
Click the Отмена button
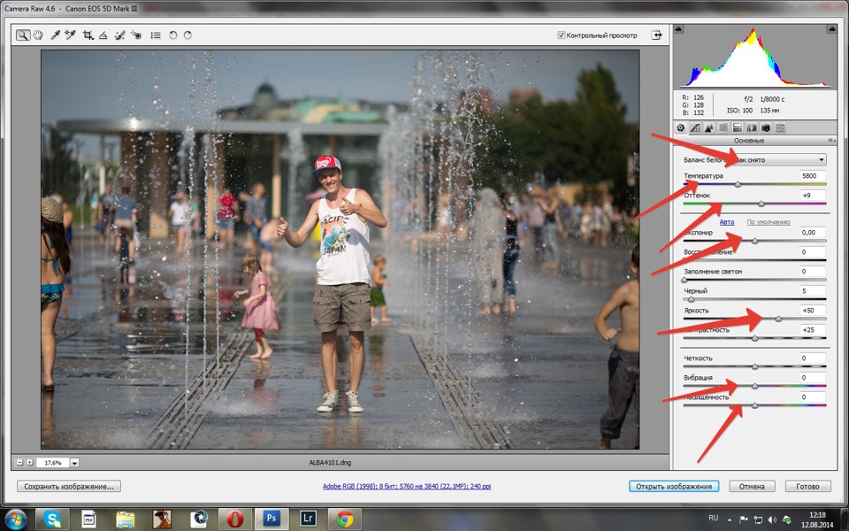(x=752, y=487)
